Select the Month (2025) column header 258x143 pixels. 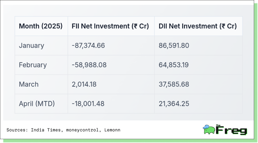point(41,26)
